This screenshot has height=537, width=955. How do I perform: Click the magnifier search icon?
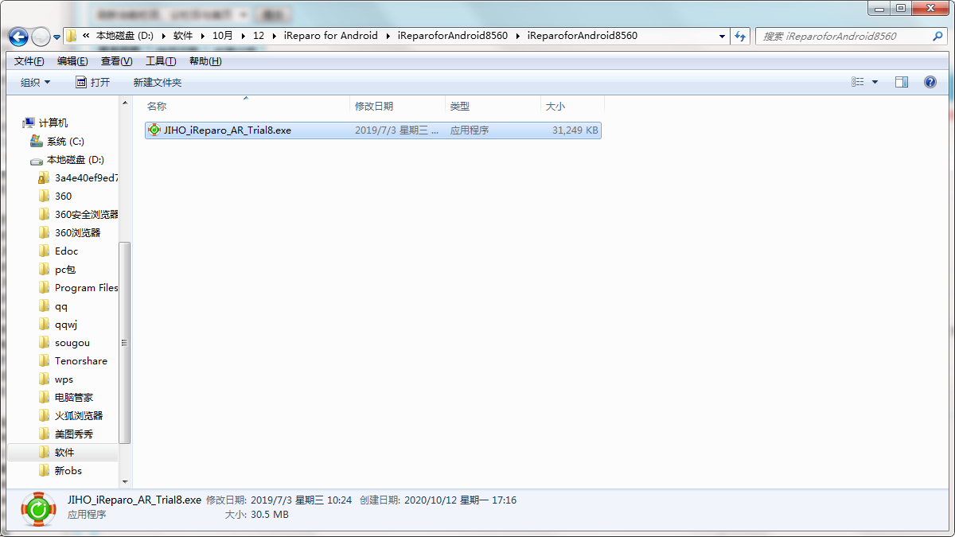click(x=938, y=36)
